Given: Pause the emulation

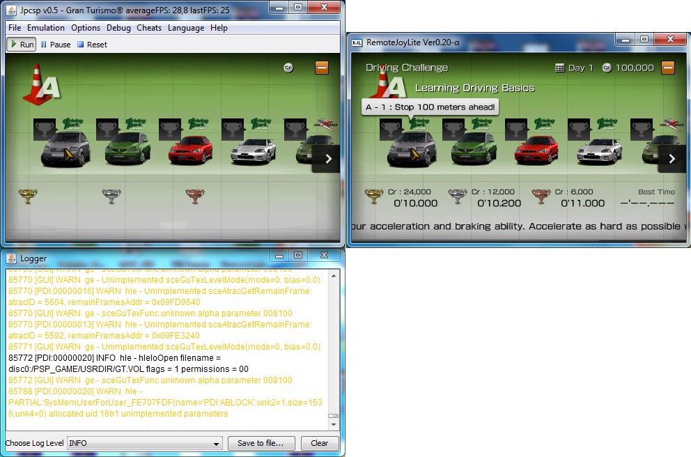Looking at the screenshot, I should [x=56, y=45].
